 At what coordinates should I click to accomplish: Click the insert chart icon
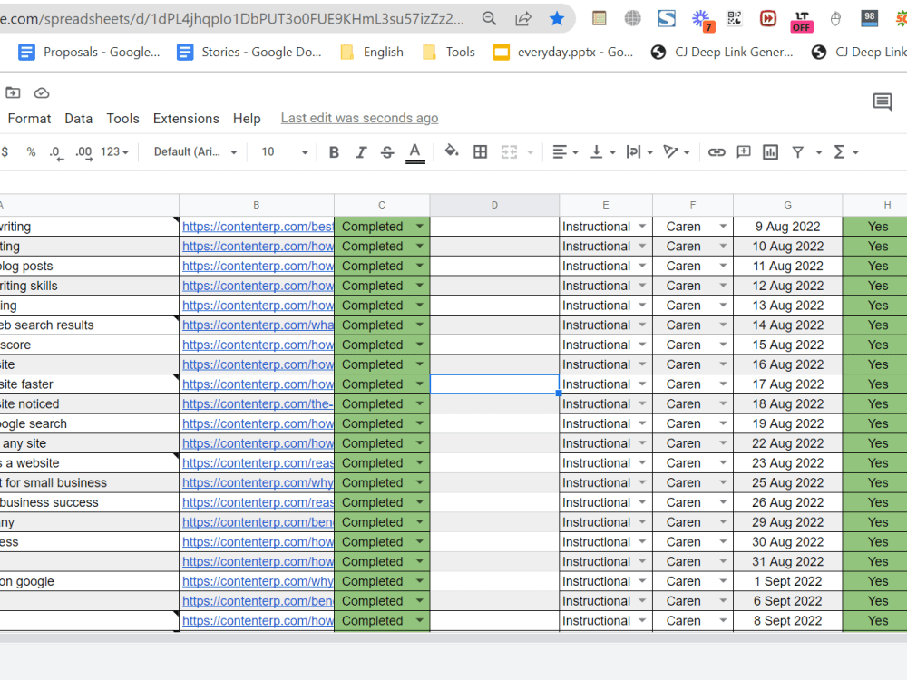pyautogui.click(x=770, y=152)
